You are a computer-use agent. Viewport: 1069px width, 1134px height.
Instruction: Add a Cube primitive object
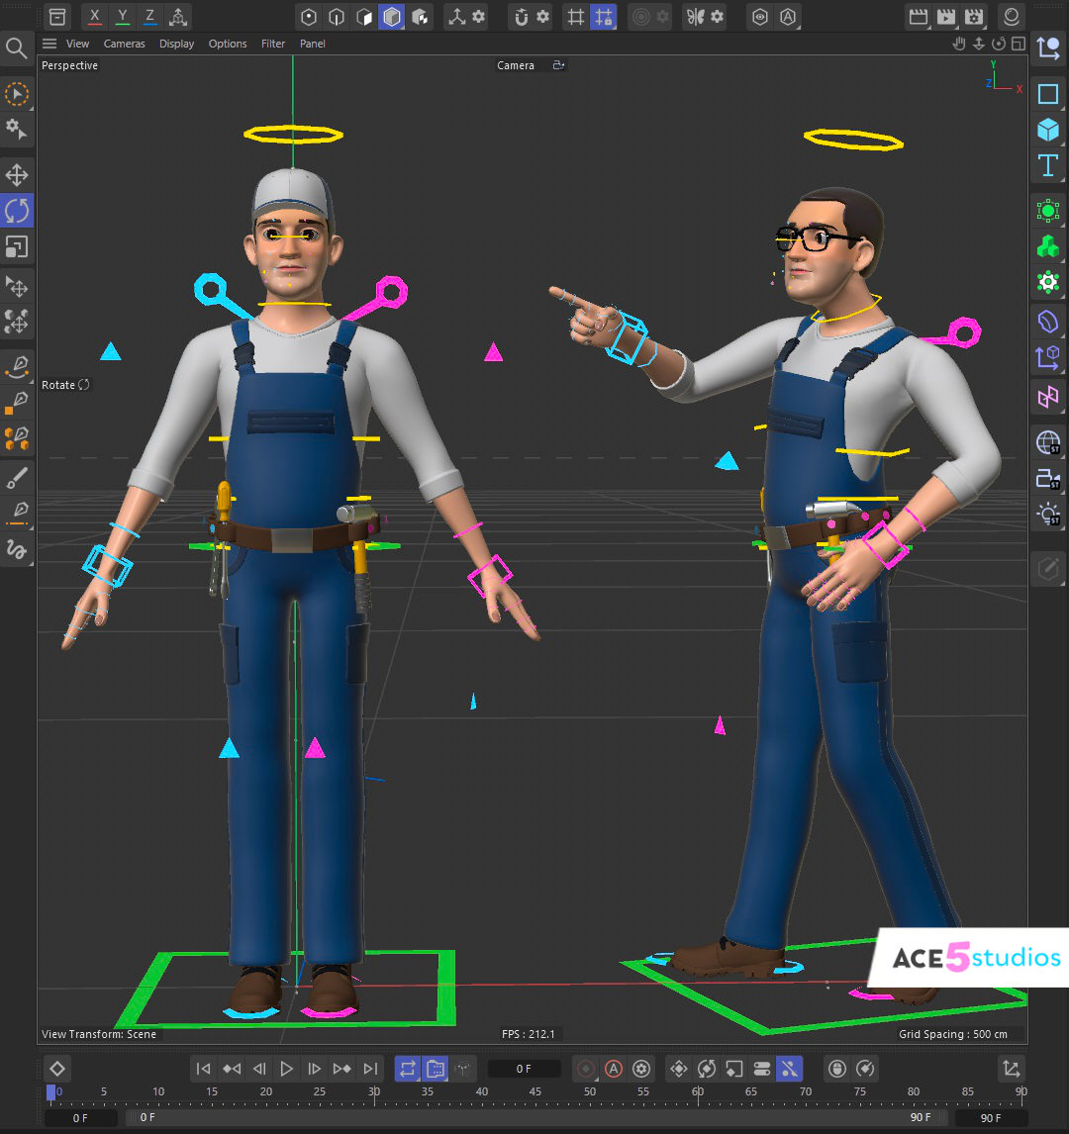[1047, 130]
